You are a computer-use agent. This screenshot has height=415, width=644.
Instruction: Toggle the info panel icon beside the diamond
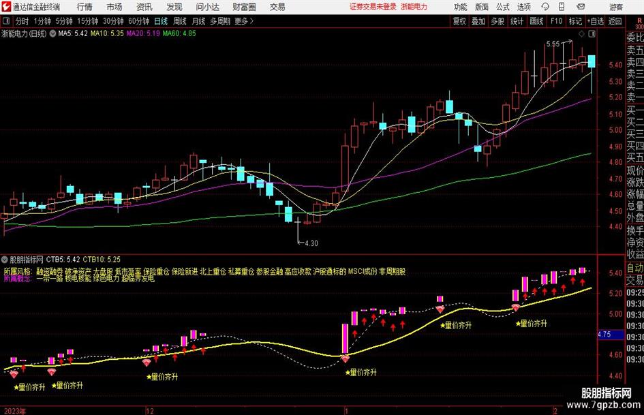pyautogui.click(x=592, y=33)
